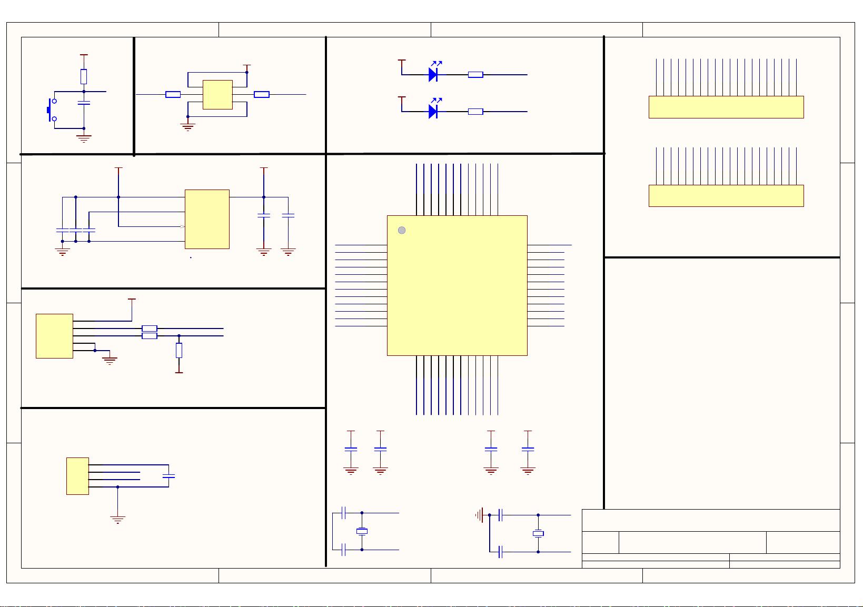Select the capacitor beside the push-button switch
The width and height of the screenshot is (863, 607).
tap(84, 102)
